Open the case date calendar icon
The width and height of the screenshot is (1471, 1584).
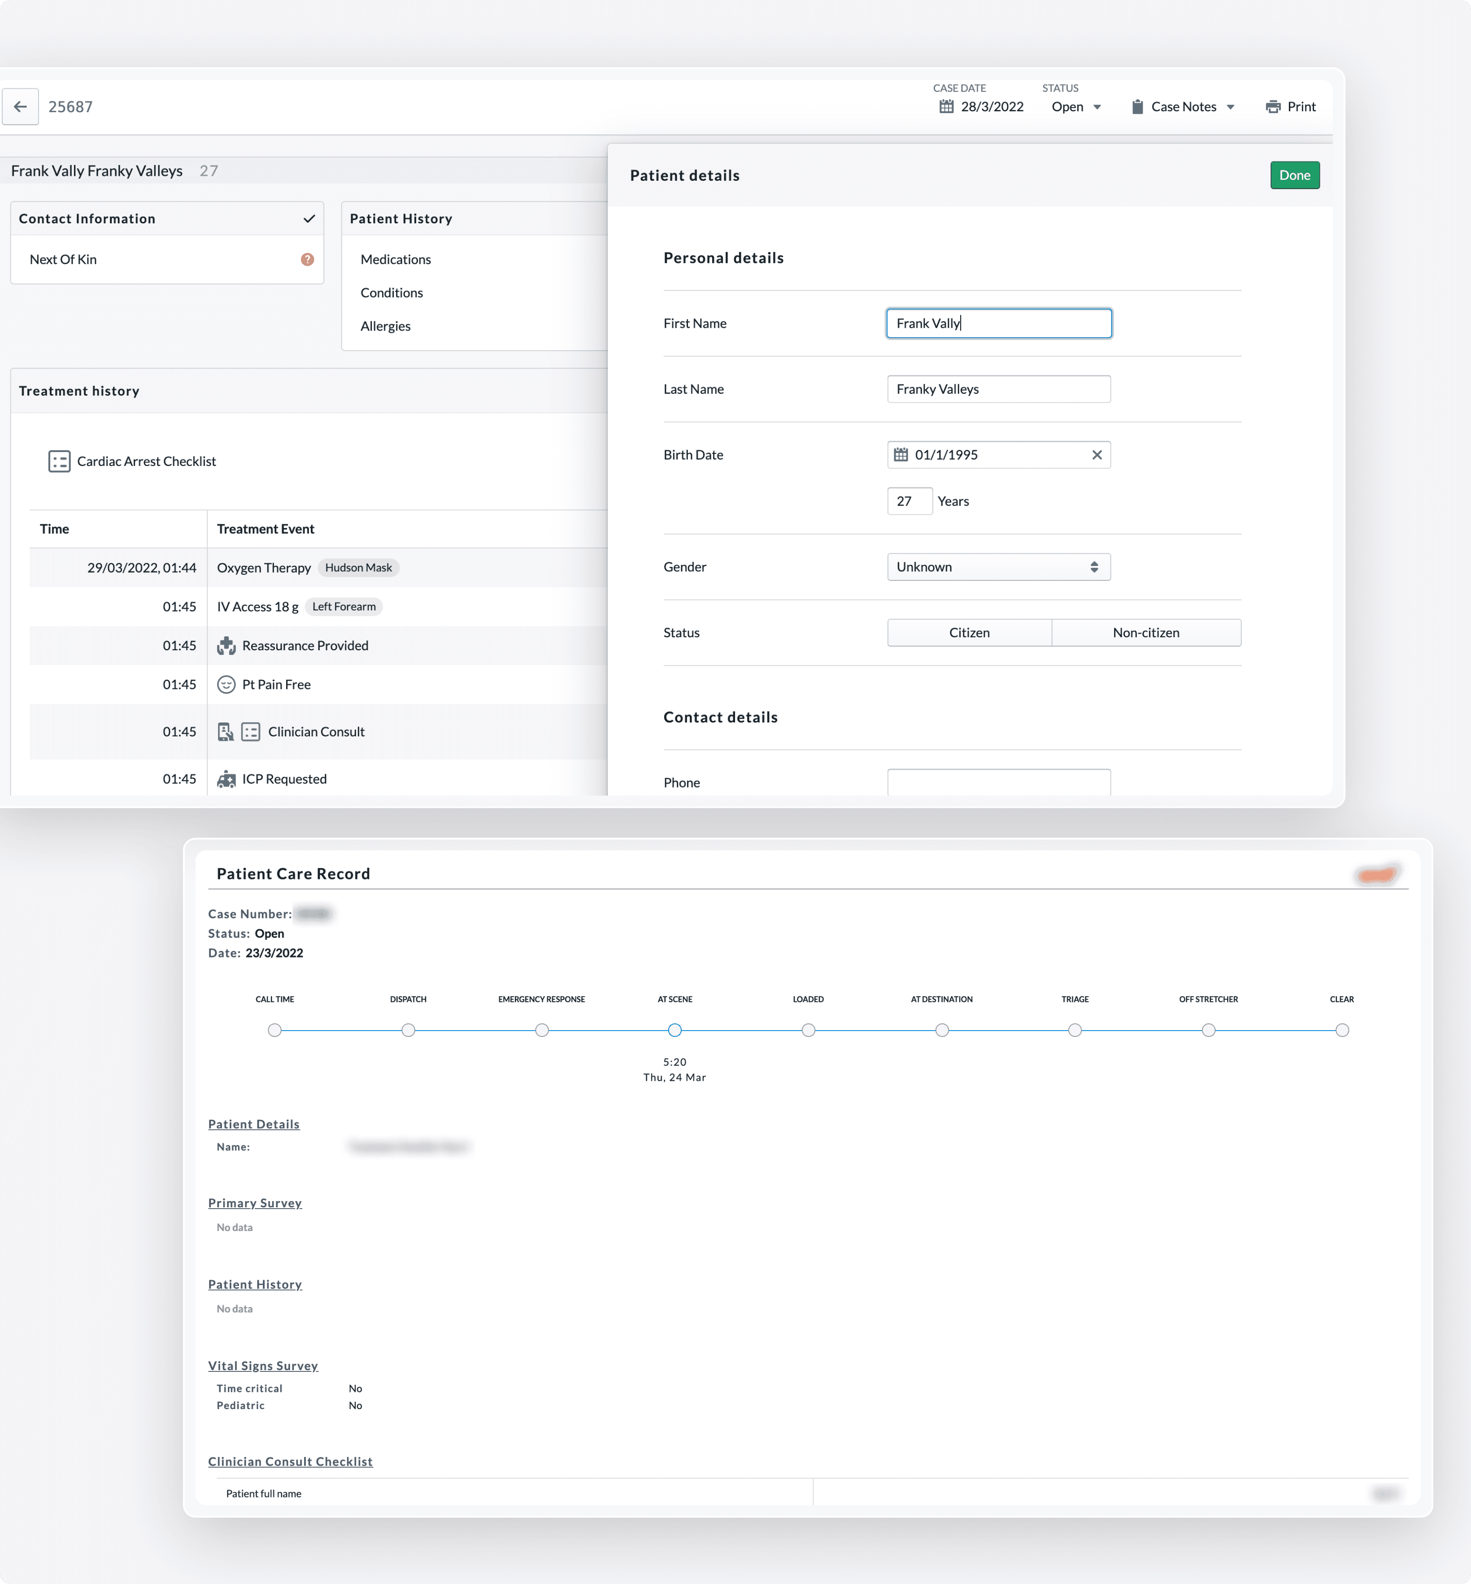946,107
